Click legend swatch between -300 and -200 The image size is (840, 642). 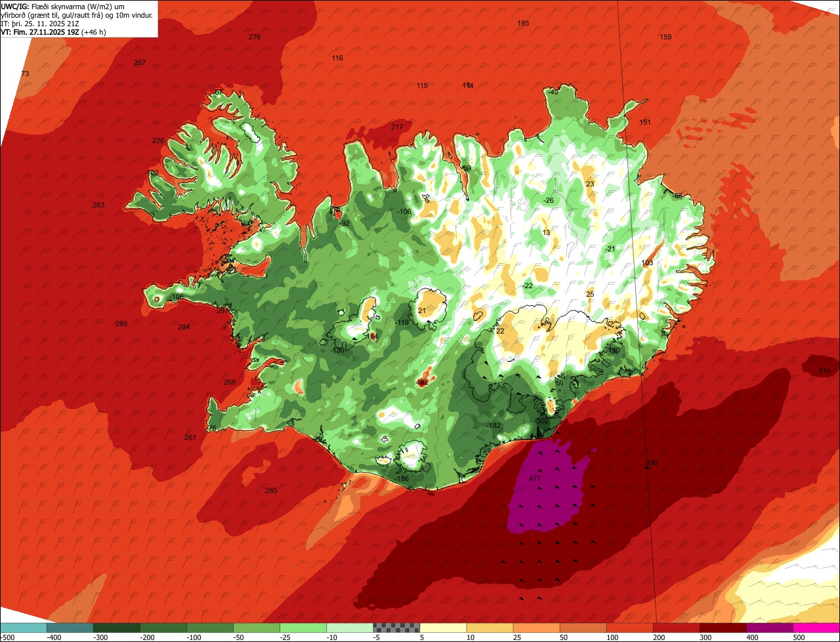click(x=116, y=628)
